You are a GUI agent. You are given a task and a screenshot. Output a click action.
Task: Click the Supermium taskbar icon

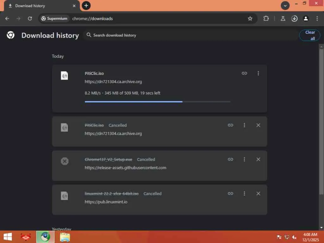tap(45, 237)
